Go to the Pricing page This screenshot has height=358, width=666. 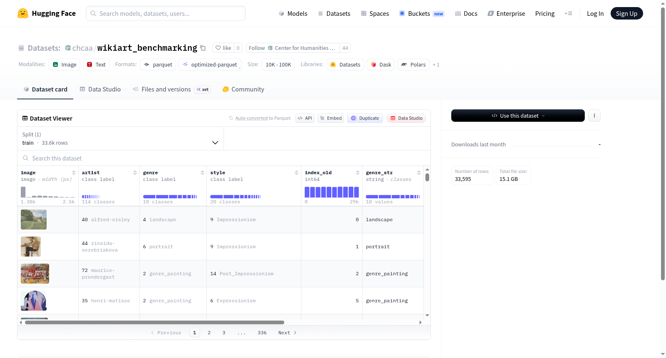544,13
